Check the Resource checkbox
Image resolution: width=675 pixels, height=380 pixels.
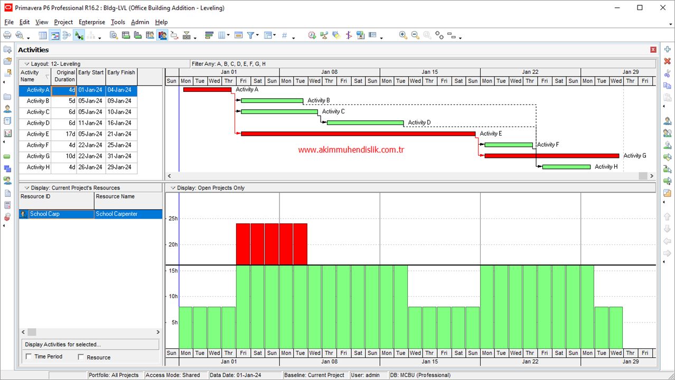(x=81, y=357)
